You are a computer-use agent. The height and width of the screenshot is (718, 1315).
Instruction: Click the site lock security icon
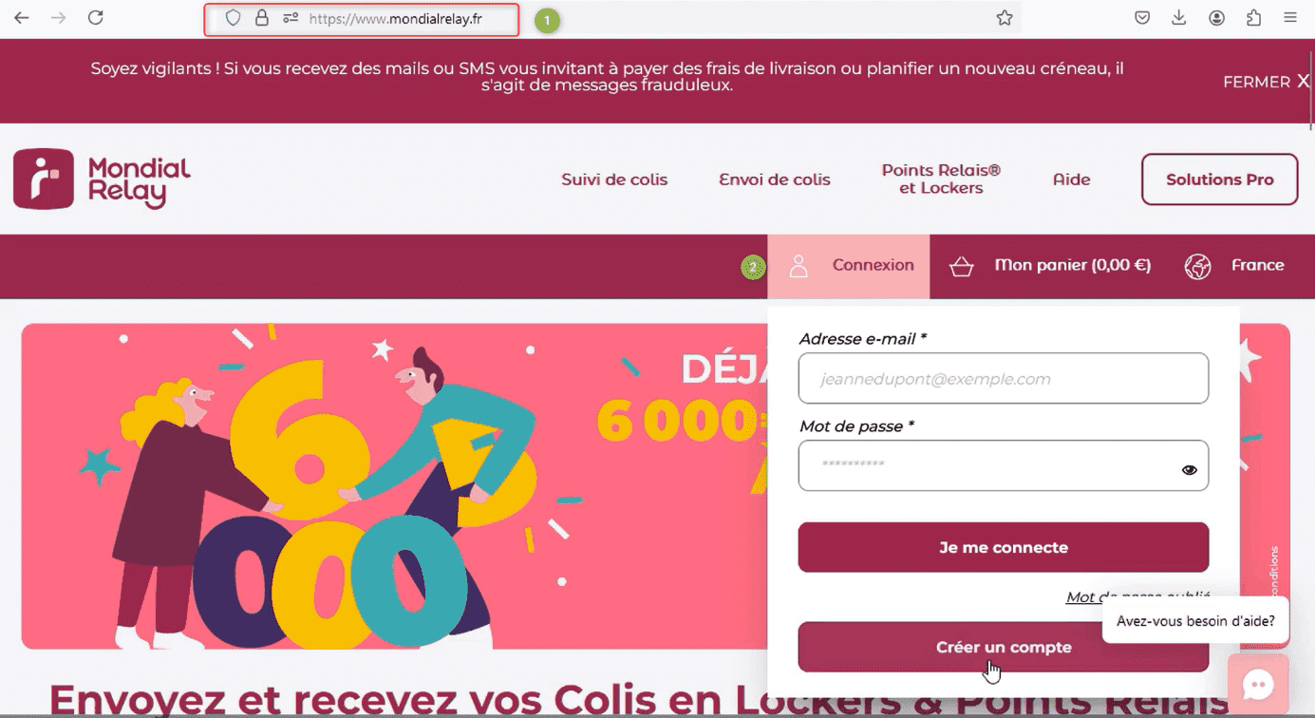point(262,18)
